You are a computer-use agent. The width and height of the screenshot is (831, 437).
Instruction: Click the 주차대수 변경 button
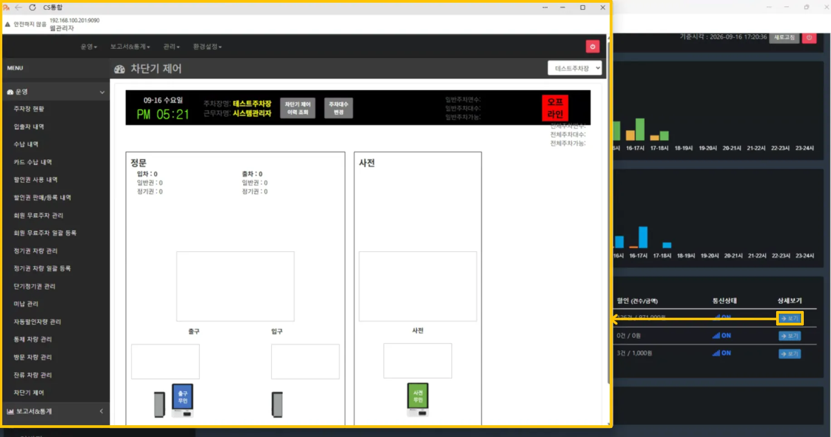[x=338, y=108]
